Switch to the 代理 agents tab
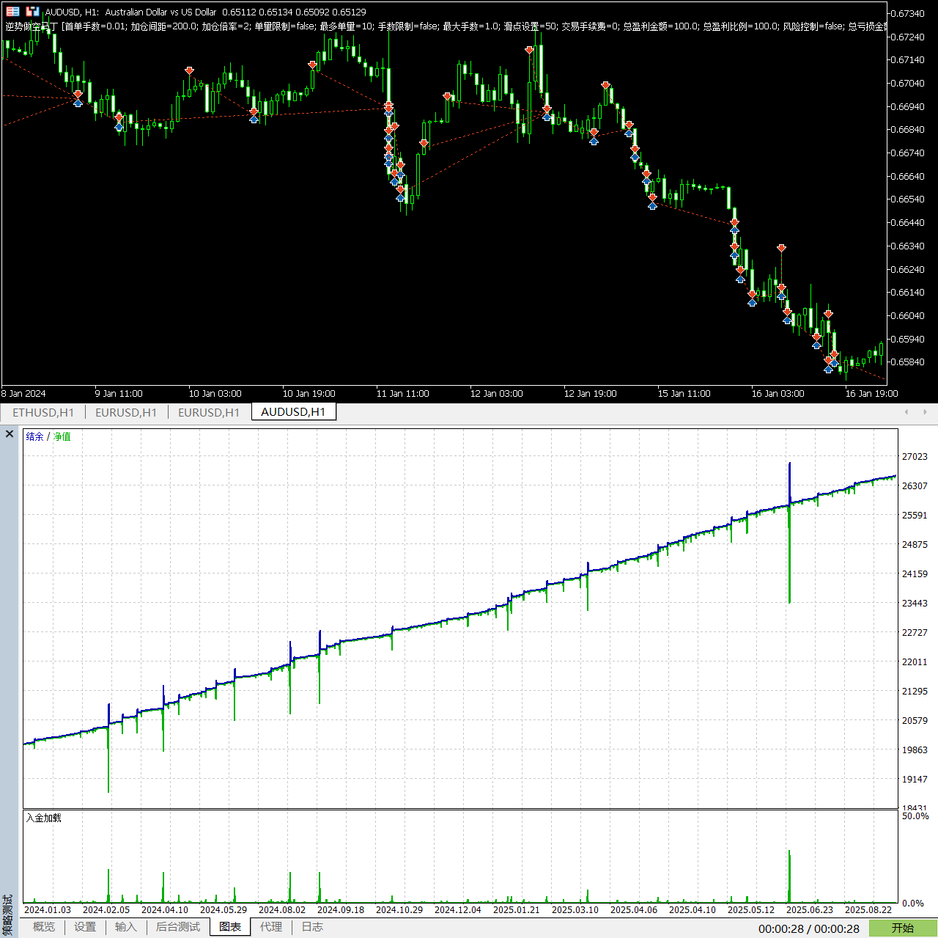Screen dimensions: 938x938 [271, 927]
